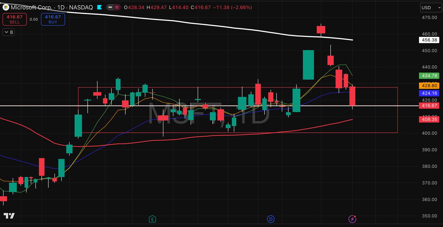Click the 0.00 spread value between Sell and Buy
This screenshot has height=227, width=443.
[x=34, y=19]
